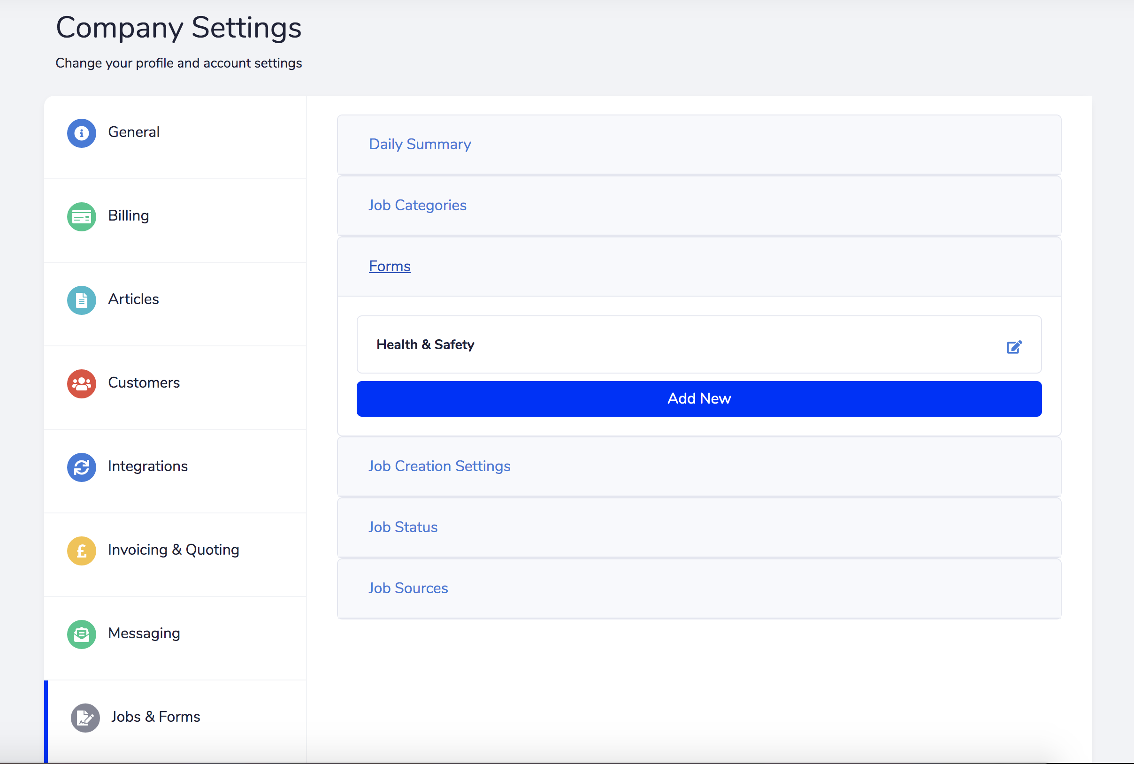
Task: Select the Health & Safety form name
Action: [425, 344]
